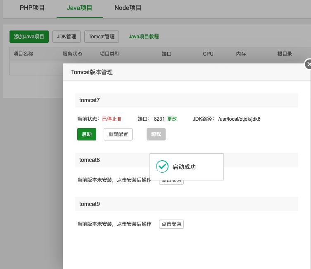The height and width of the screenshot is (269, 311).
Task: Click the grey 卸载 button for tomcat7
Action: [156, 134]
